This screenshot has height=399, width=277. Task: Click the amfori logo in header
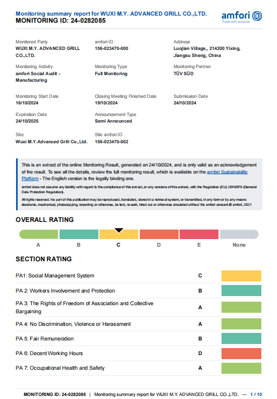(x=242, y=17)
